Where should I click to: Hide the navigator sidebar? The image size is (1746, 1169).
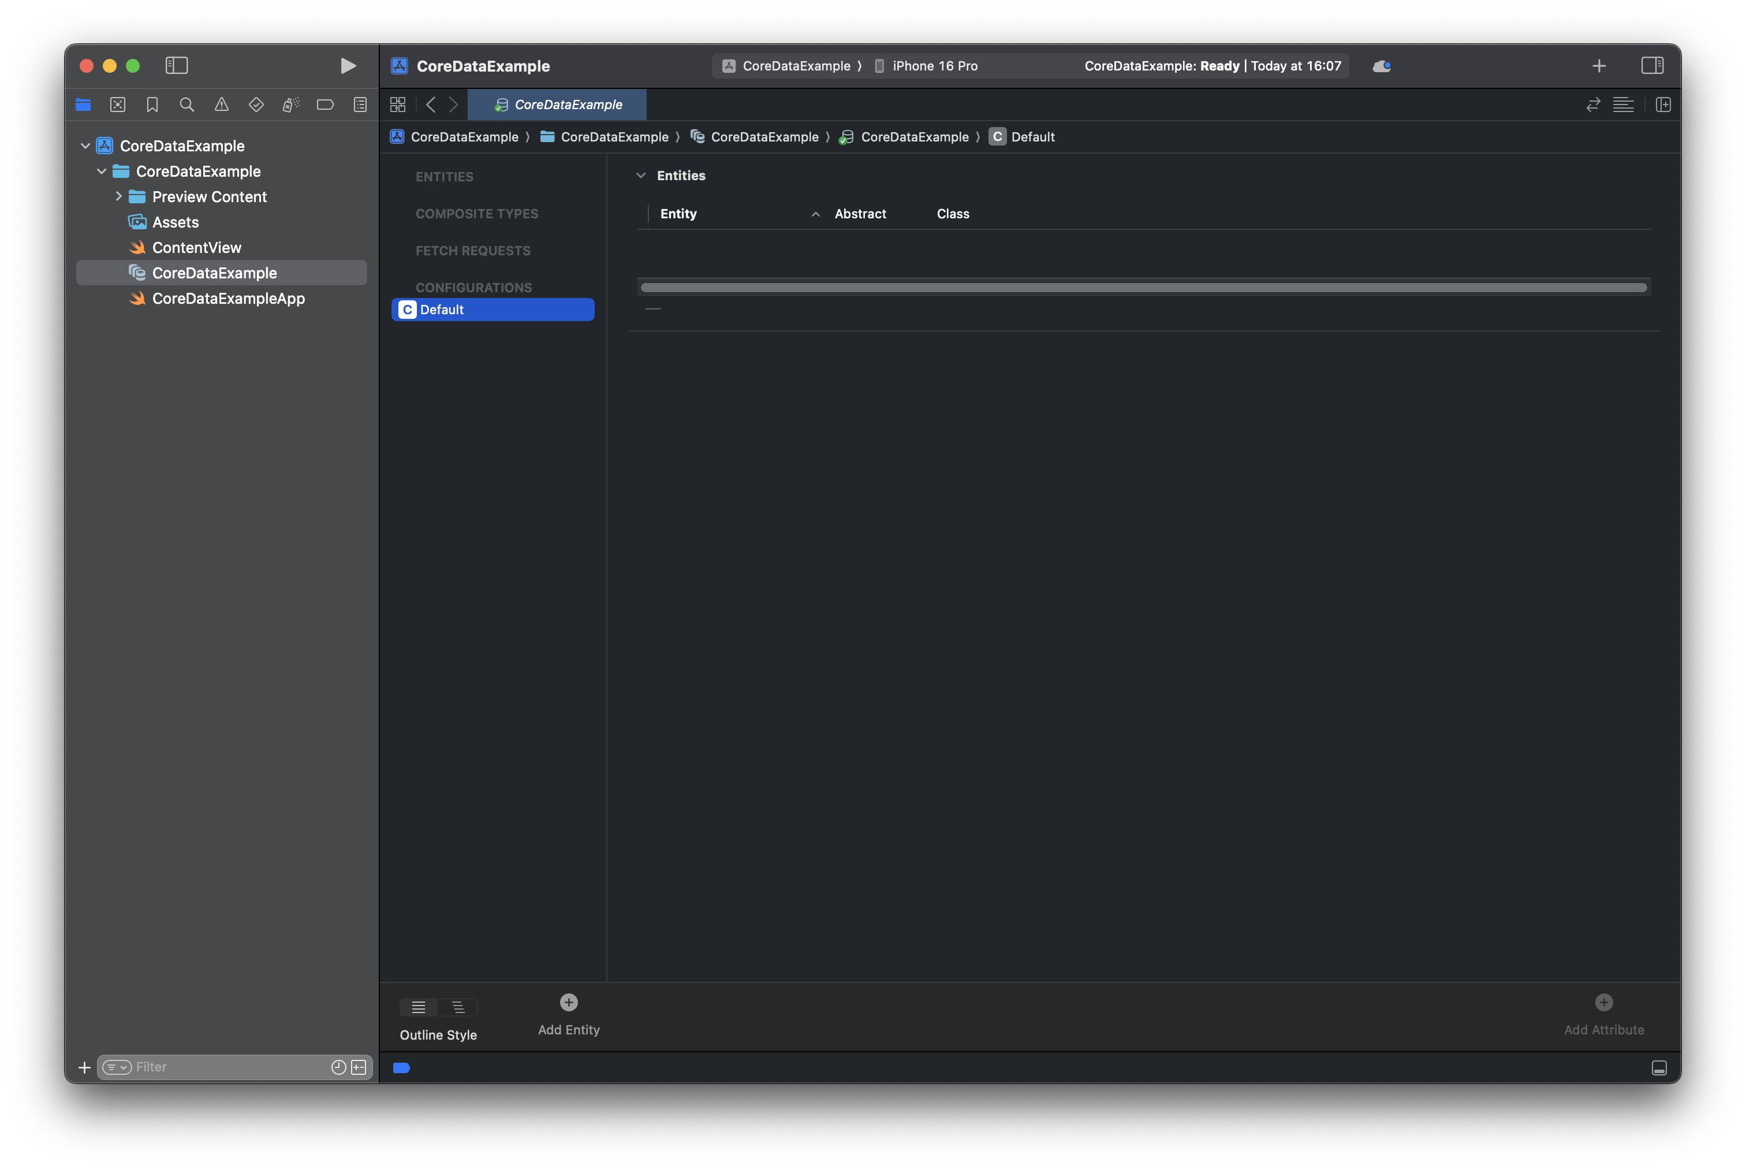point(177,66)
